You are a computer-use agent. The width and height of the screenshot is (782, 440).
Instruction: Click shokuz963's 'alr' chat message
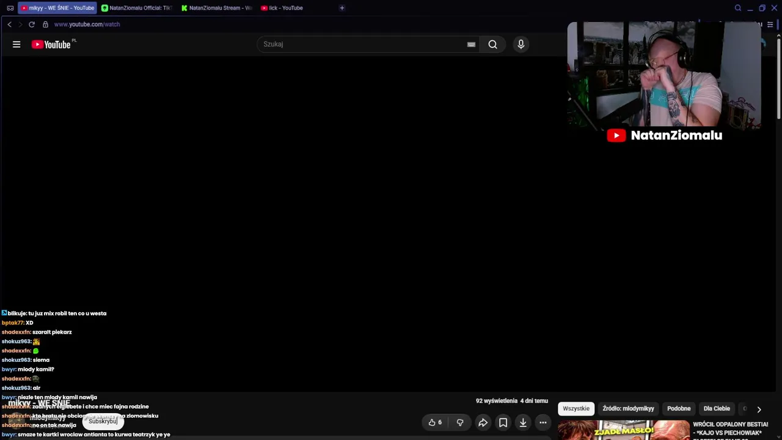click(x=37, y=388)
